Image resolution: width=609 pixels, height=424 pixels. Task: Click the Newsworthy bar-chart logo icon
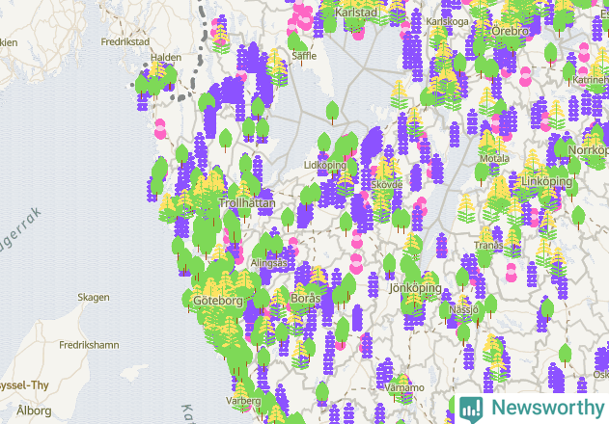pos(471,409)
